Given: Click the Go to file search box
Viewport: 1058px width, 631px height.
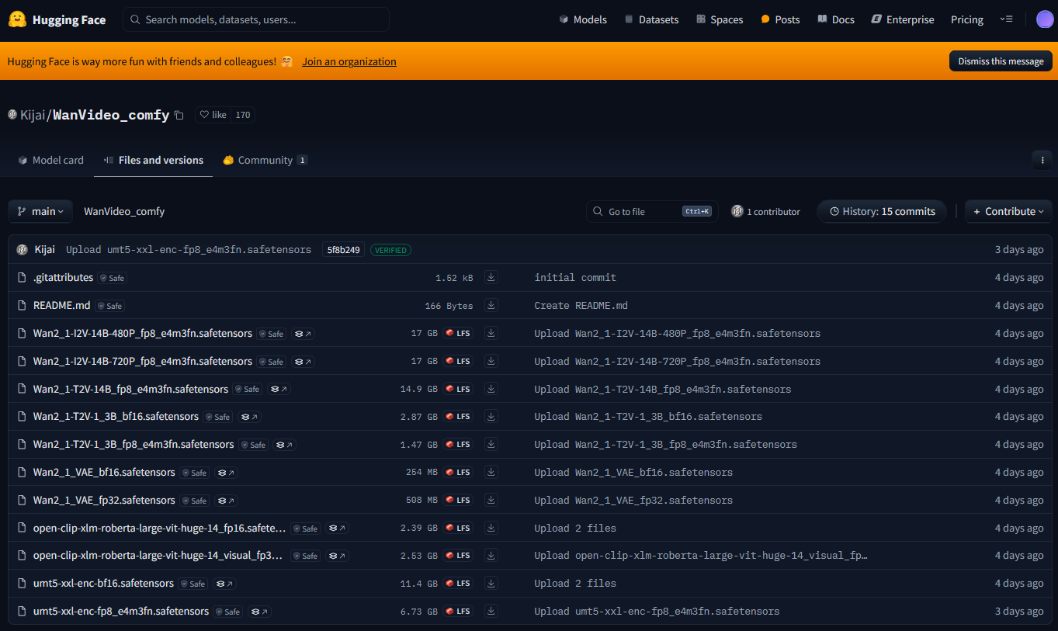Looking at the screenshot, I should [644, 210].
